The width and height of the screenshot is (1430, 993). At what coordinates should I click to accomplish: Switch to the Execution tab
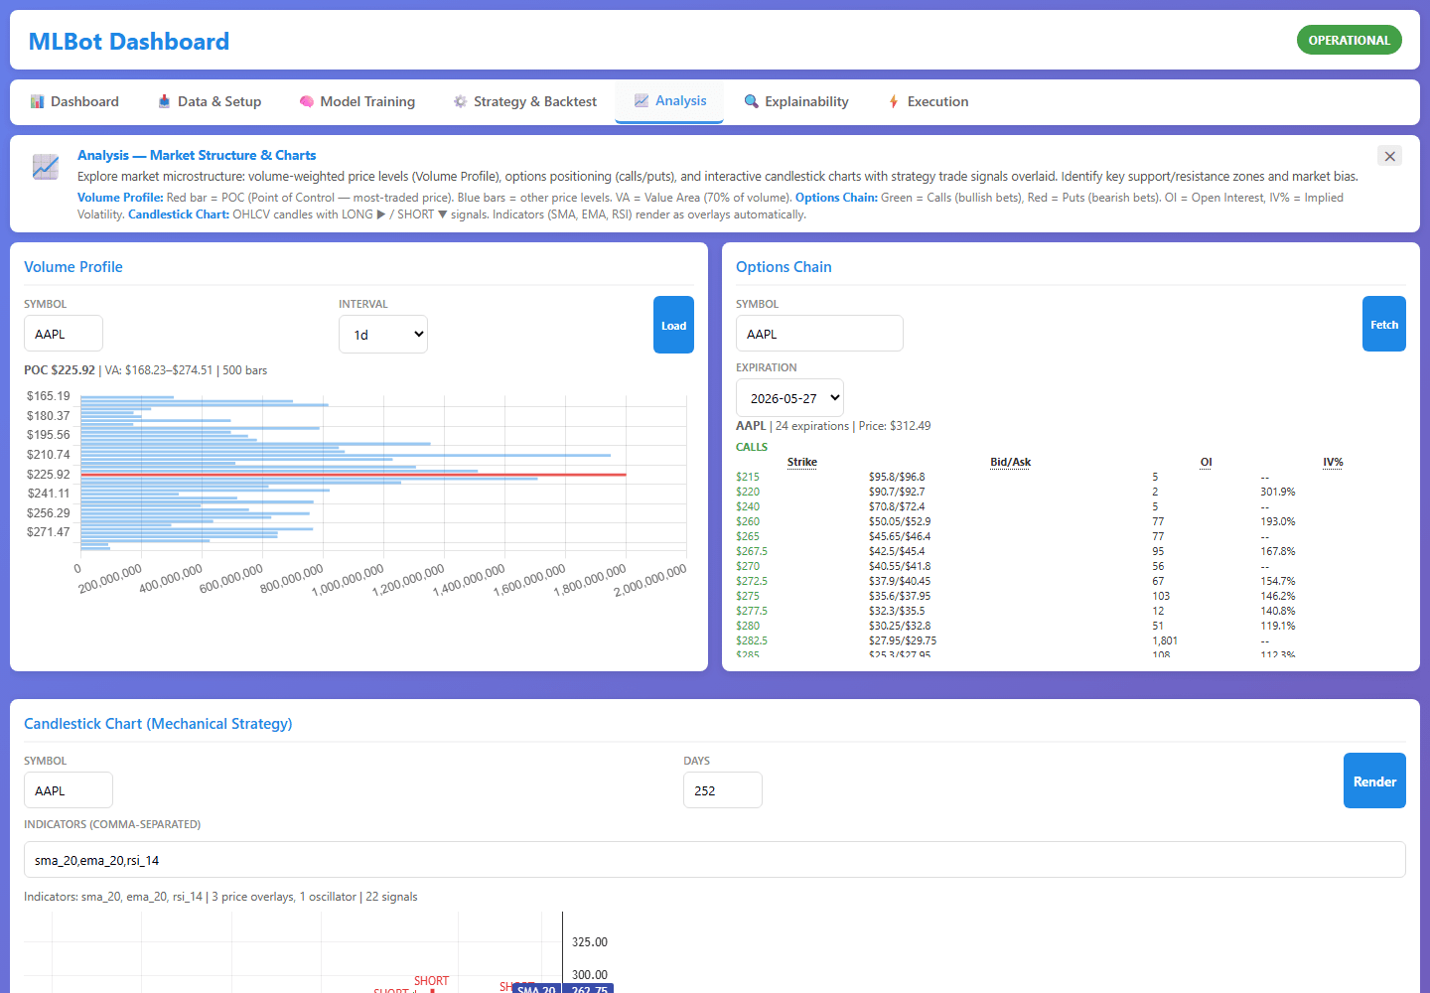928,101
